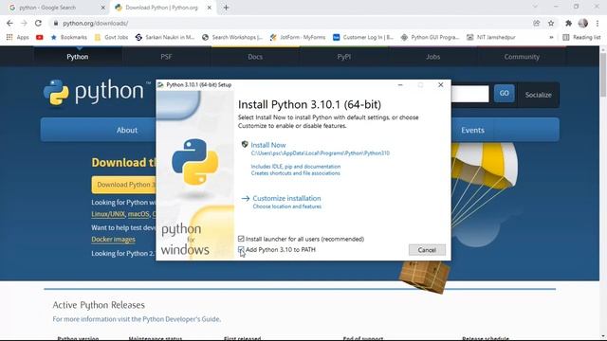Open the Python Developer's Guide link

pos(181,319)
